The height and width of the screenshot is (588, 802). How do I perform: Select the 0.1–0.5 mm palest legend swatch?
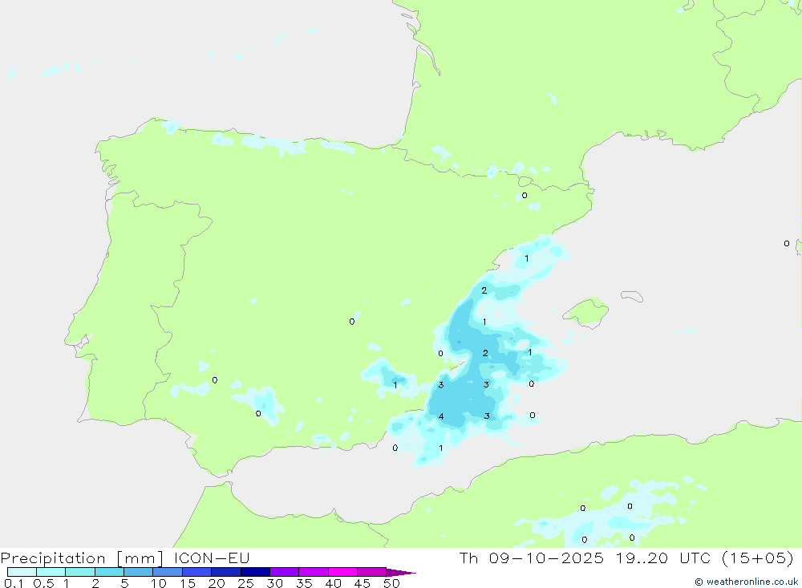tap(22, 572)
